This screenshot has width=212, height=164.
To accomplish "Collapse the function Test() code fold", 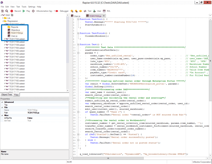I will point(78,44).
